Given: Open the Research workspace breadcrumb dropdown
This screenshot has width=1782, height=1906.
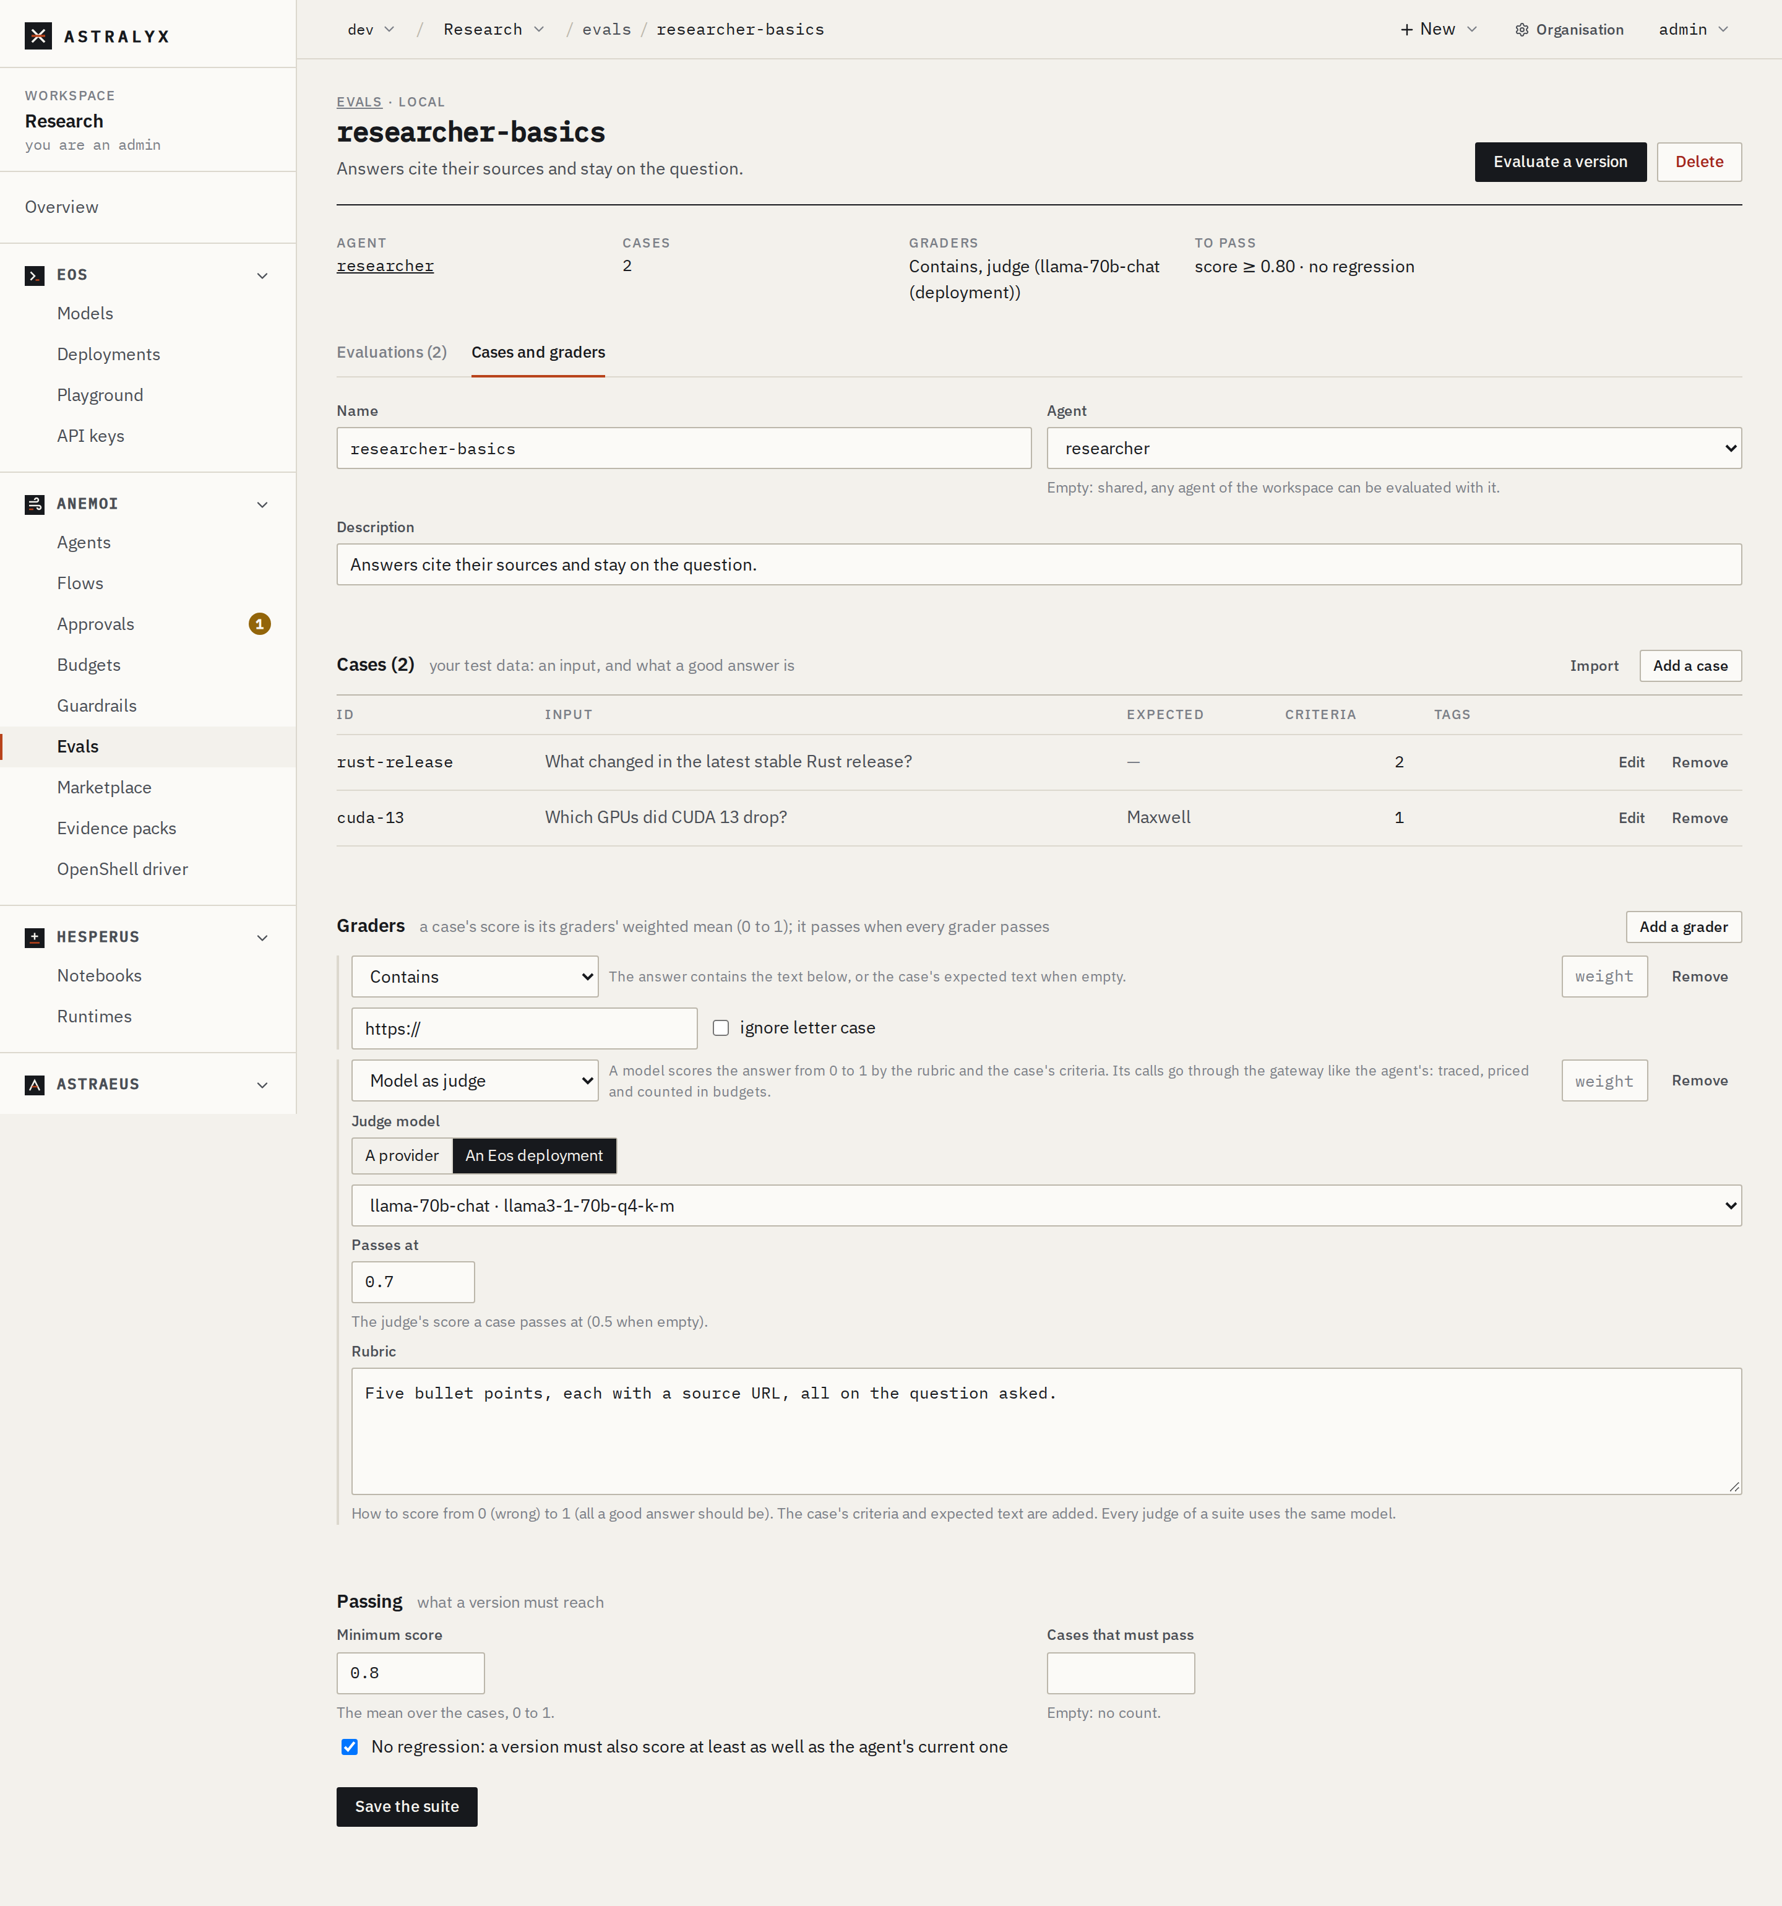Looking at the screenshot, I should point(494,30).
